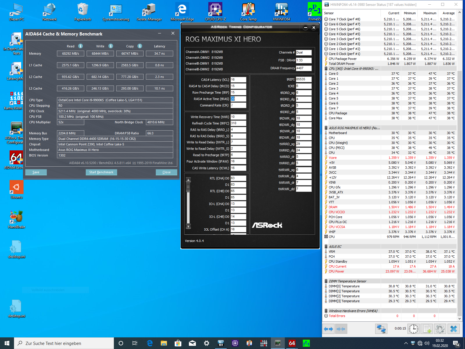Select the DIMM[0] Temperature row

[390, 286]
